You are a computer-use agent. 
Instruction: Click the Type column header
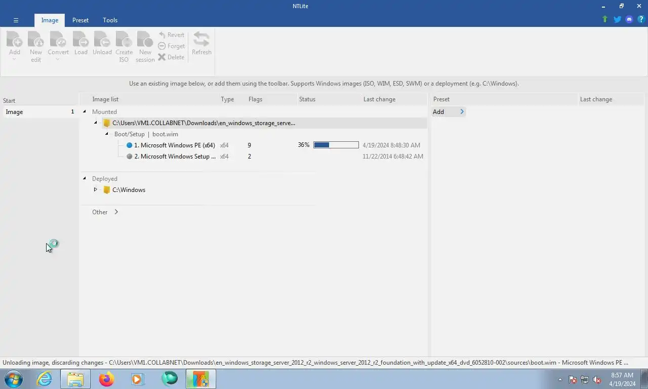227,99
